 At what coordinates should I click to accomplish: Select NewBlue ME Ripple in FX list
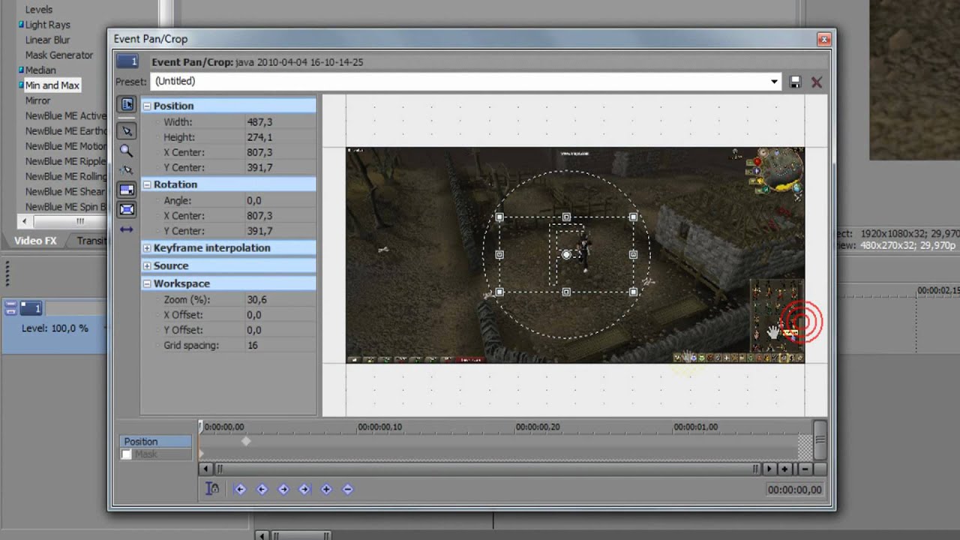(65, 161)
